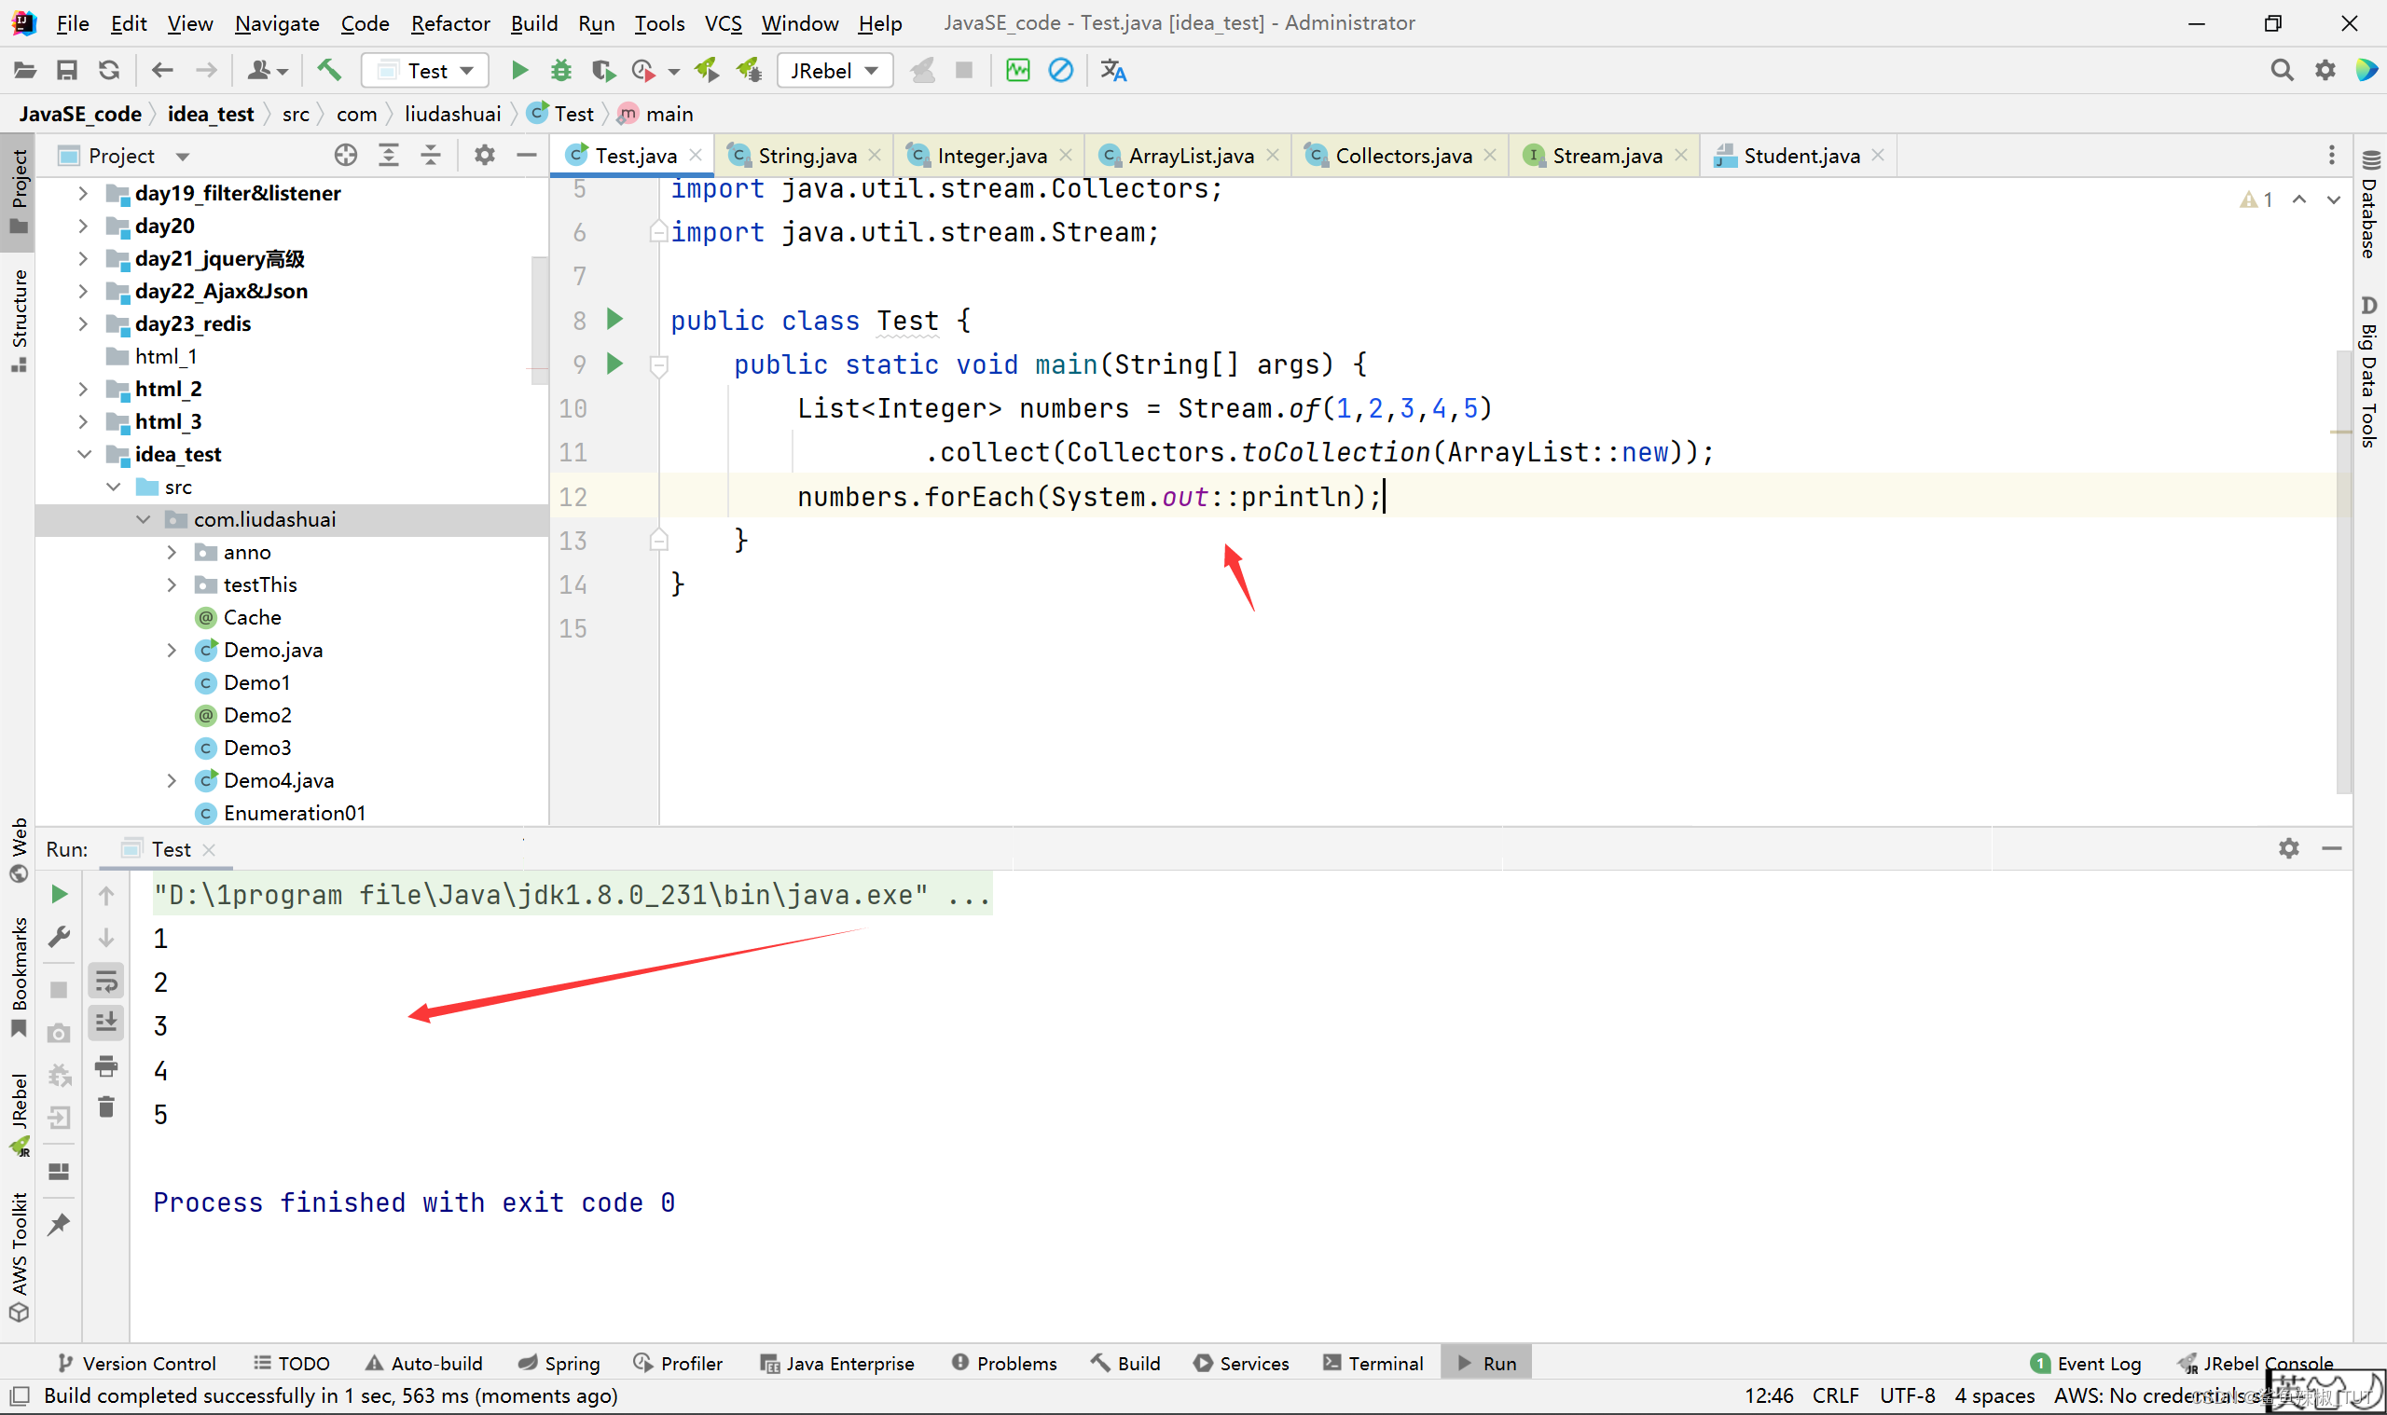Toggle the Bookmarks side tool window
The image size is (2387, 1415).
coord(19,979)
